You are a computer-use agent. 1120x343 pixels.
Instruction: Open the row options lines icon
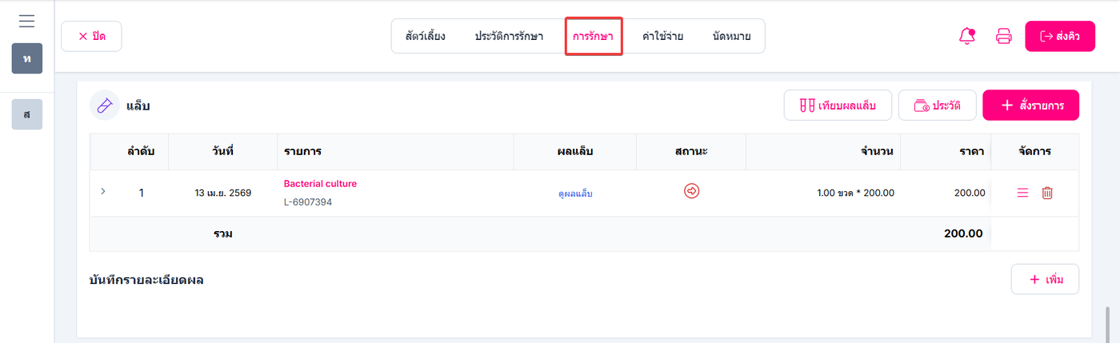[x=1022, y=193]
